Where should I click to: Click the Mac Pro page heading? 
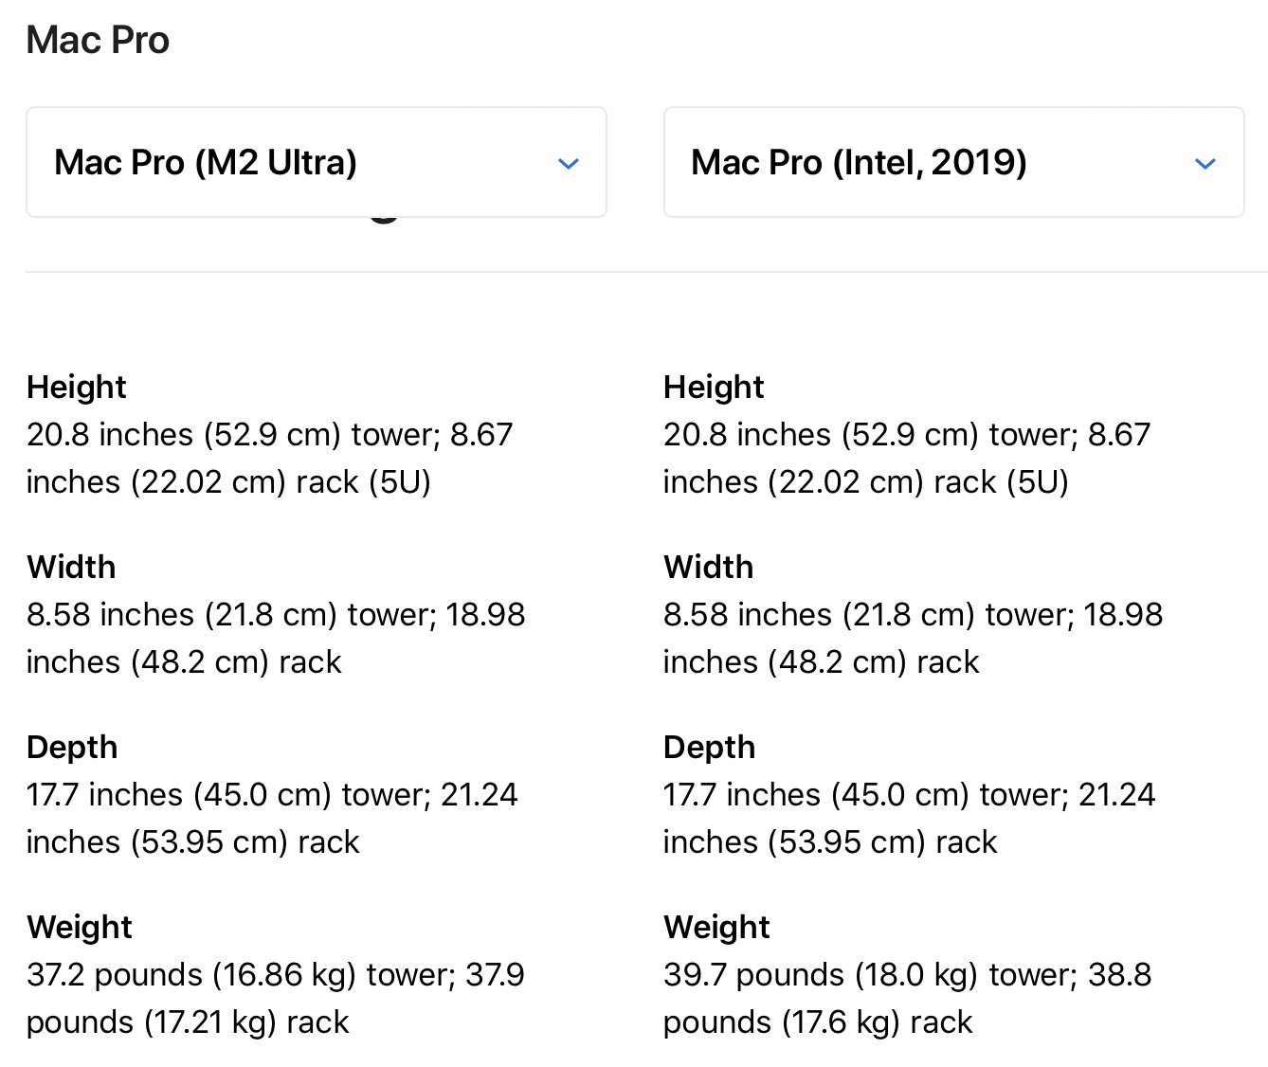tap(98, 40)
